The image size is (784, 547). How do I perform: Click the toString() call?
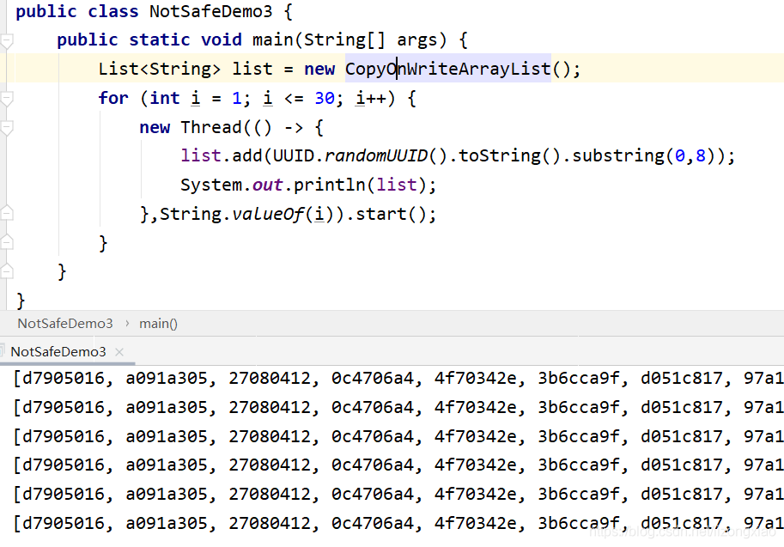(x=509, y=156)
